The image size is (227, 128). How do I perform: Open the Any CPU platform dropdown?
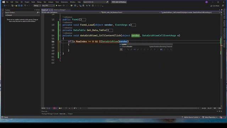coord(48,6)
